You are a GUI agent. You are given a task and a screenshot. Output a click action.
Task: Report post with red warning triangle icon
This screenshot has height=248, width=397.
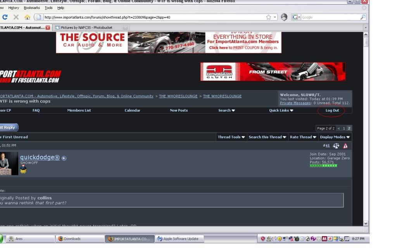[x=345, y=146]
